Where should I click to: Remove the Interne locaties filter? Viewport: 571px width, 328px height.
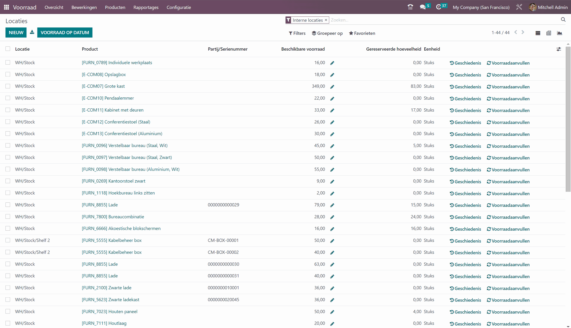[326, 20]
